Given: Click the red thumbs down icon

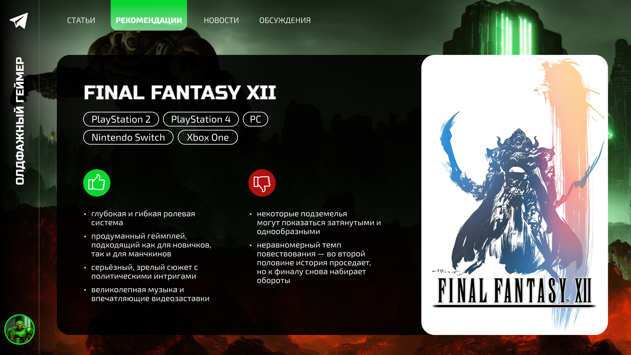Looking at the screenshot, I should click(x=262, y=183).
